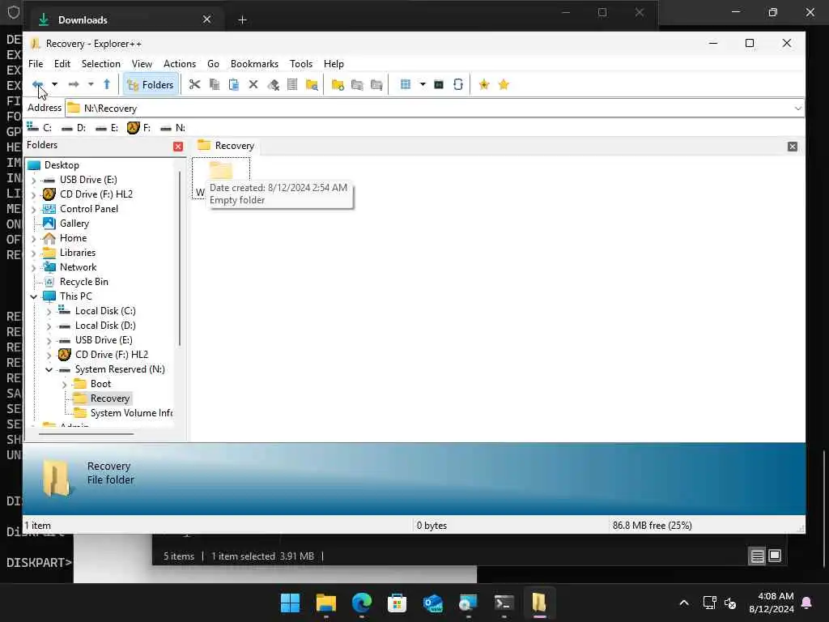Select Gallery in folder tree

point(74,224)
